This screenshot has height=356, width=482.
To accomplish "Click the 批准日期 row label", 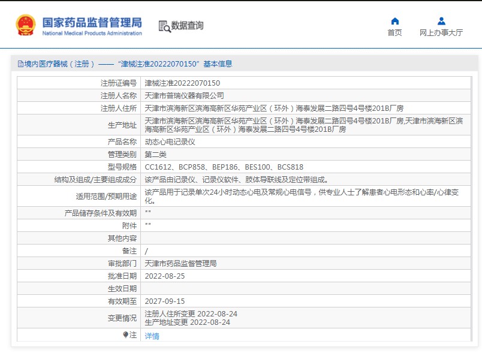I will (x=122, y=276).
